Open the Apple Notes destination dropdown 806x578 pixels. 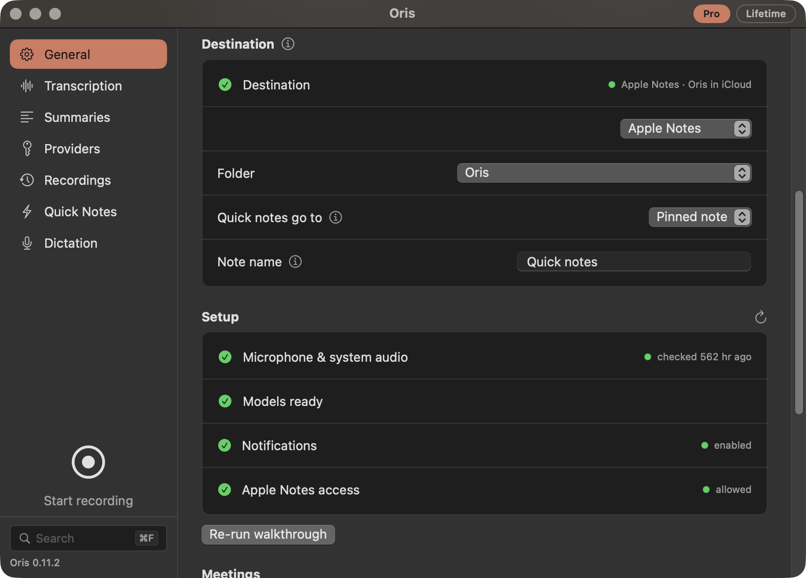pos(686,128)
